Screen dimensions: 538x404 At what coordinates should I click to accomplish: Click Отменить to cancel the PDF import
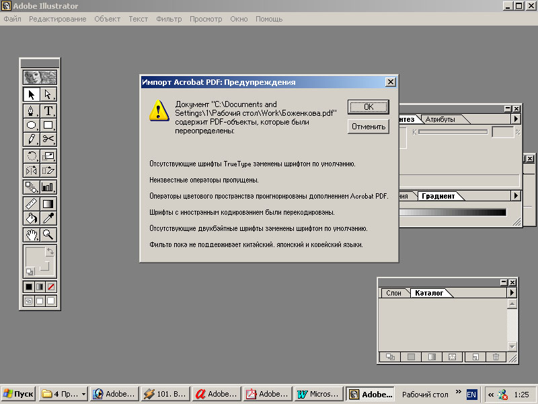[368, 127]
